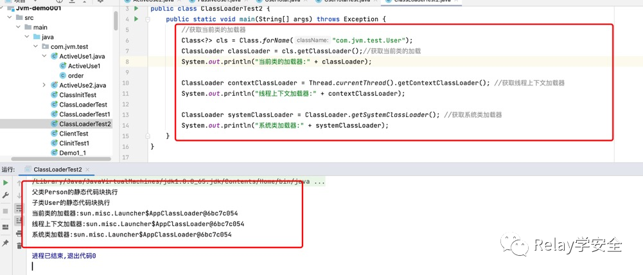Open run configuration via wrench icon
The image size is (643, 275).
5,195
